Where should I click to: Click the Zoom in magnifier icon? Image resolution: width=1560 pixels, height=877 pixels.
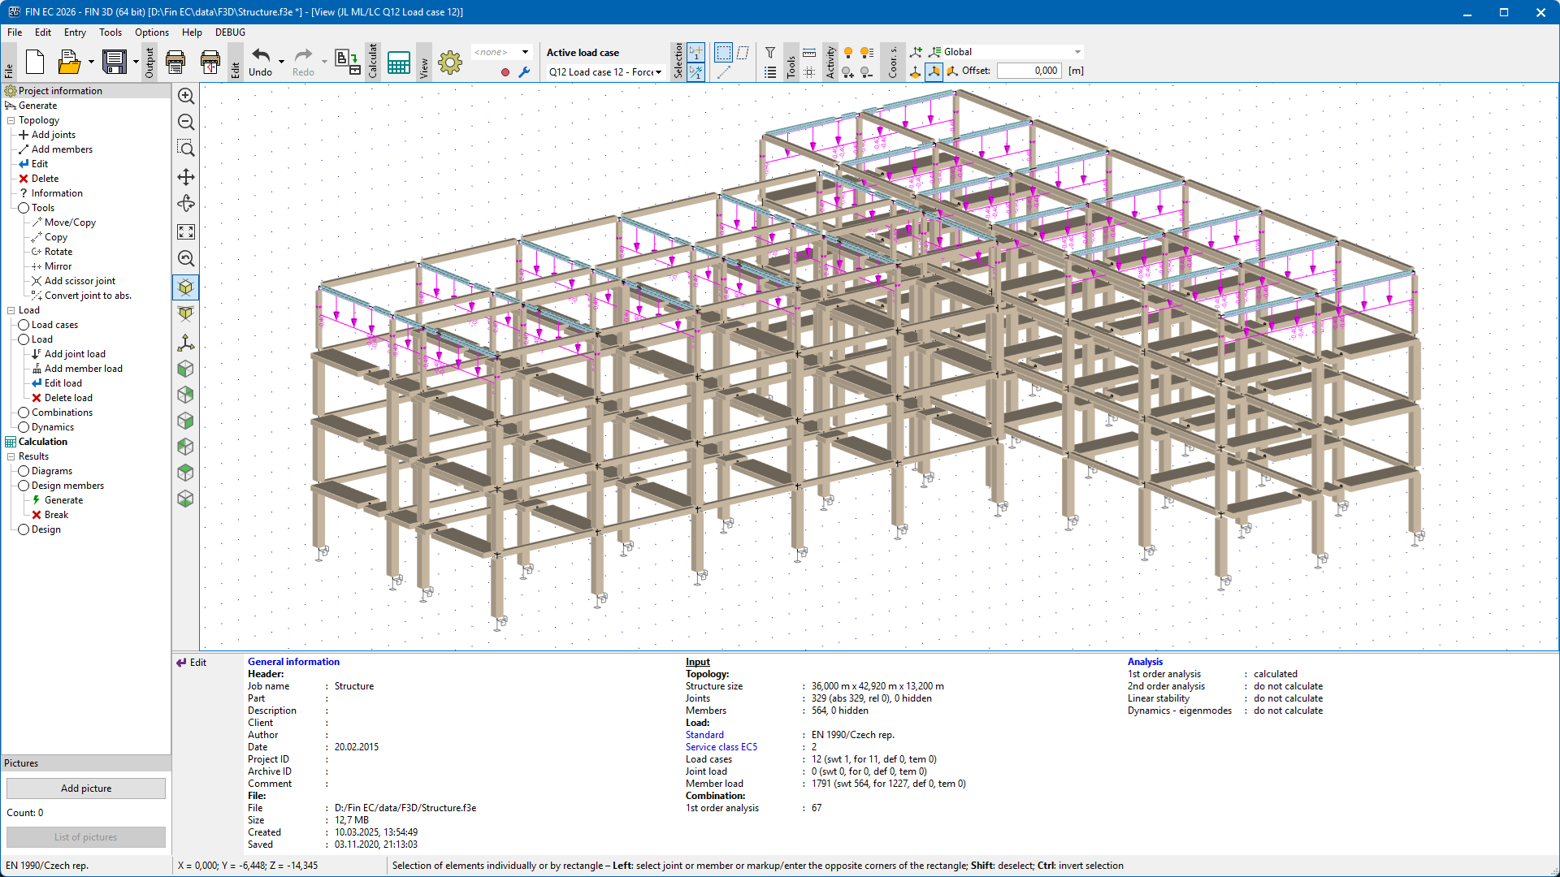tap(186, 96)
